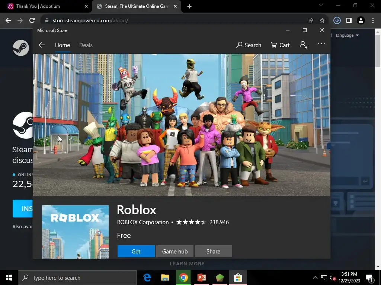Viewport: 381px width, 285px height.
Task: Open the Roblox star ratings
Action: click(x=191, y=222)
